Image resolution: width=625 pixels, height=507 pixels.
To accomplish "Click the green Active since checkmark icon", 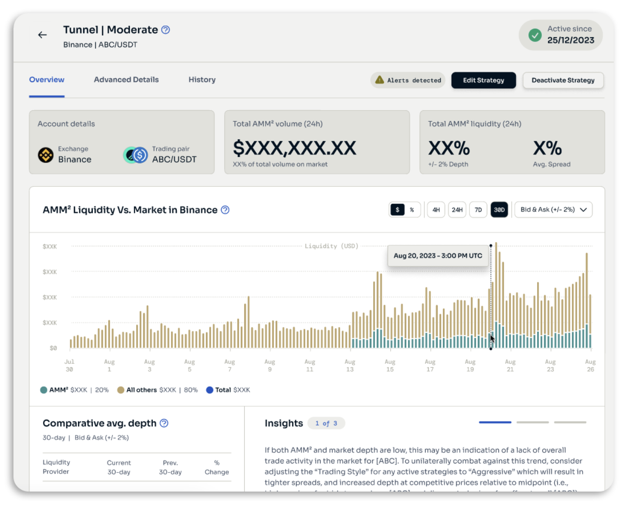I will click(535, 35).
